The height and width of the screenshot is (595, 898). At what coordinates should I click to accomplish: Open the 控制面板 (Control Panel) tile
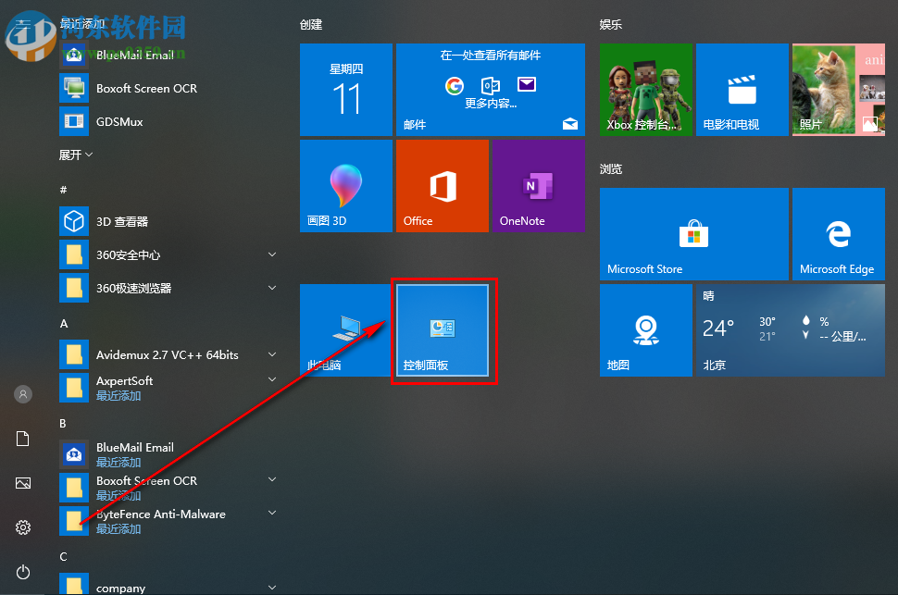443,330
